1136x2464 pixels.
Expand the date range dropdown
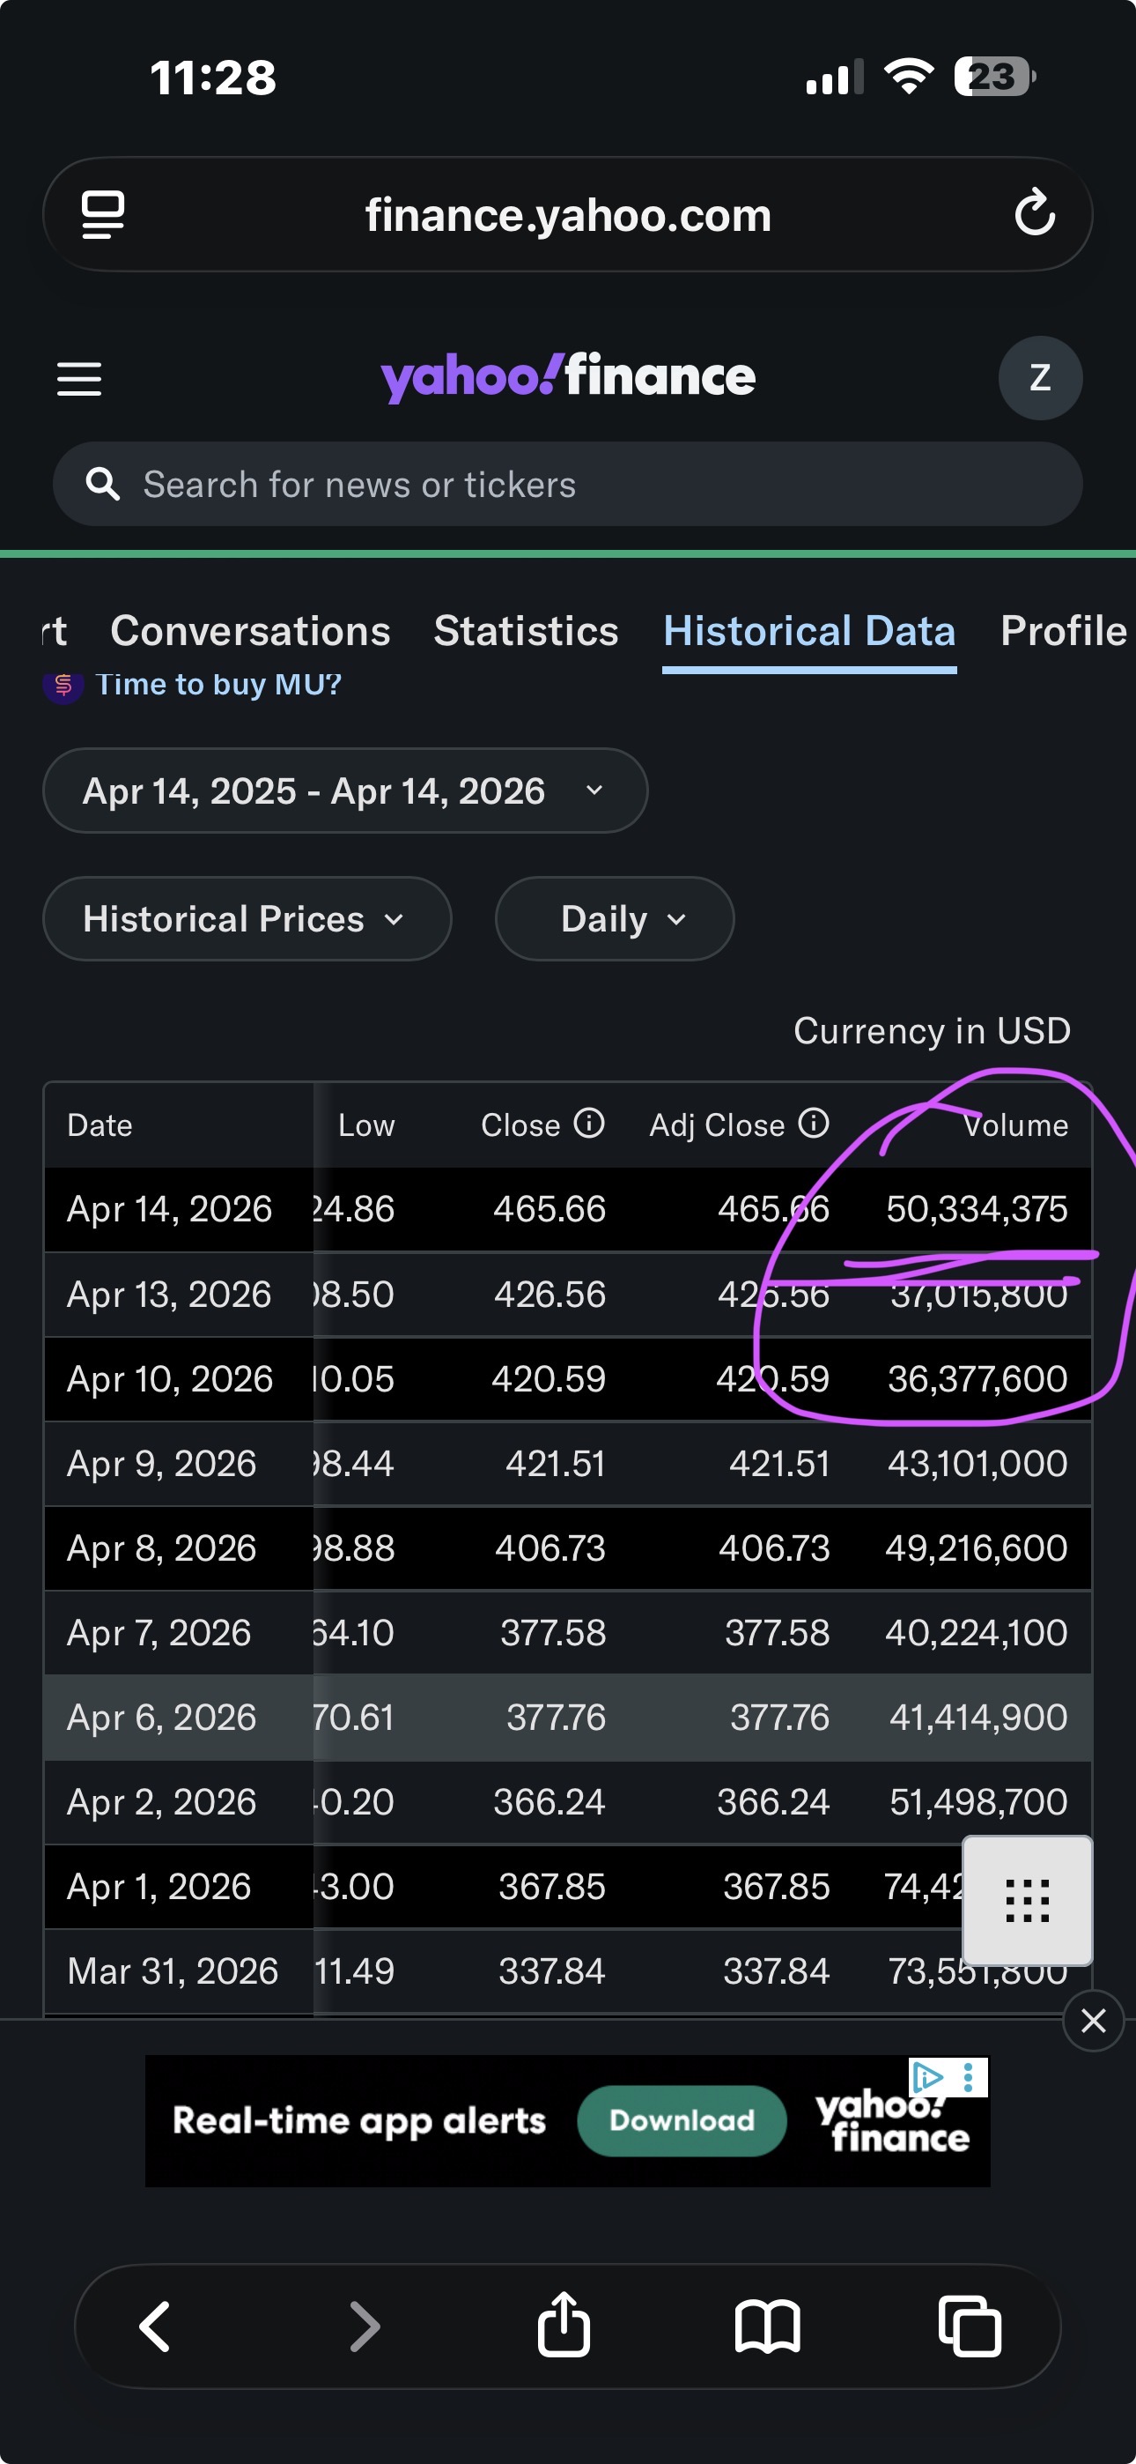345,791
